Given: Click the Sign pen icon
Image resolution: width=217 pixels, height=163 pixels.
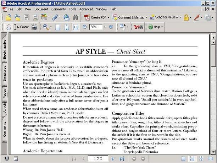Looking at the screenshot, I should click(197, 18).
